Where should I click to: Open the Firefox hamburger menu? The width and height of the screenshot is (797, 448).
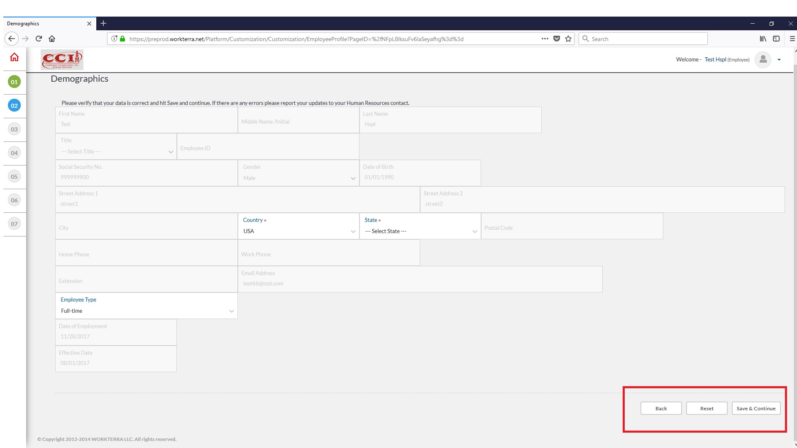[792, 39]
